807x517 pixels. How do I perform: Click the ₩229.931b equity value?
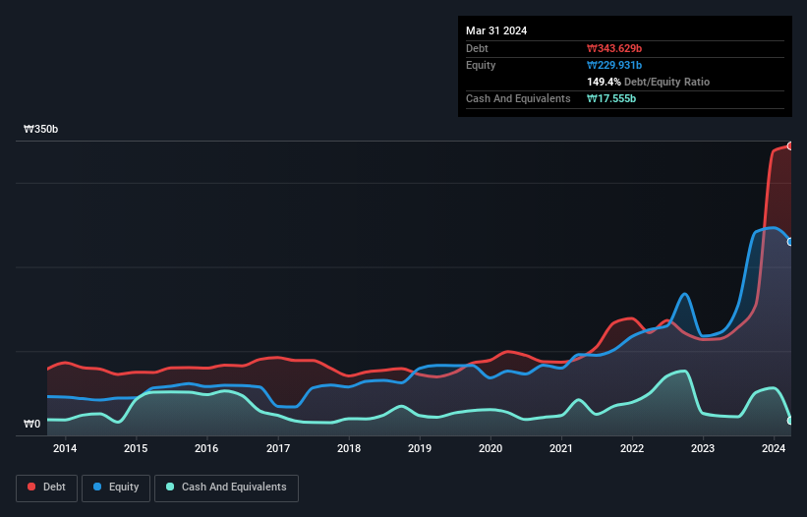point(614,65)
